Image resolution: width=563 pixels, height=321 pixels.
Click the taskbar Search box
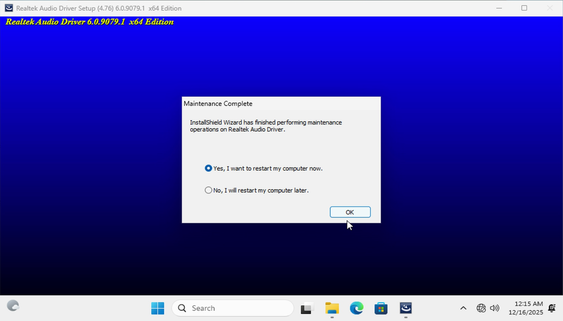233,308
